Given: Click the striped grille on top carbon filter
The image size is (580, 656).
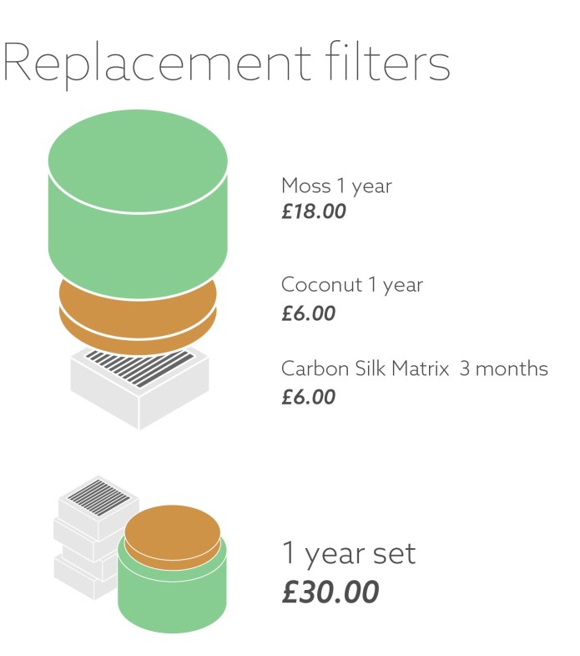Looking at the screenshot, I should [x=140, y=368].
